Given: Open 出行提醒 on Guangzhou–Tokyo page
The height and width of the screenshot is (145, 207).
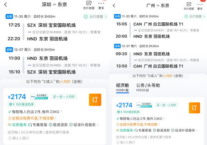Looking at the screenshot, I should pos(195,16).
